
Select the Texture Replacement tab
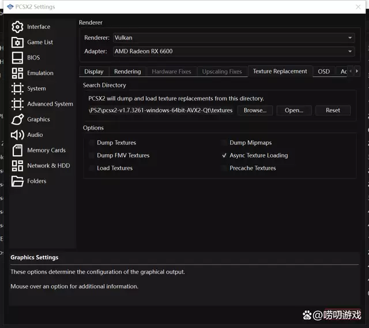(280, 72)
